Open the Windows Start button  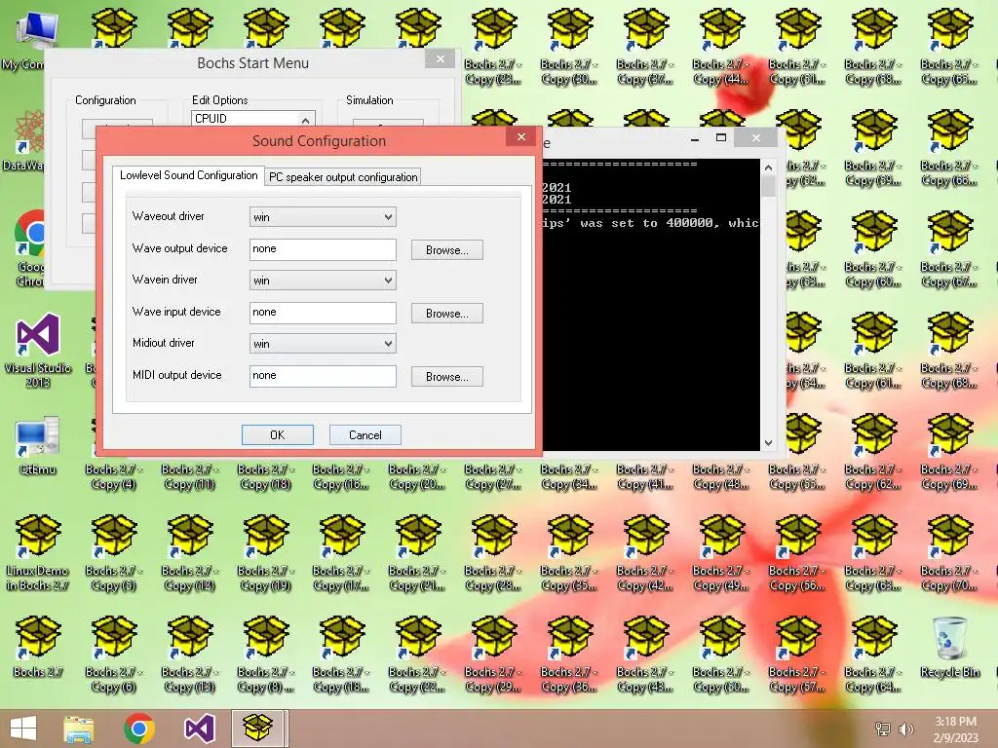23,729
